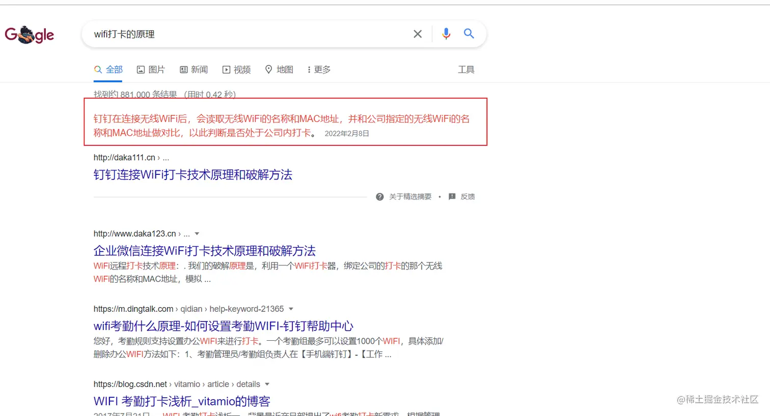770x416 pixels.
Task: Click the Google logo
Action: [x=30, y=35]
